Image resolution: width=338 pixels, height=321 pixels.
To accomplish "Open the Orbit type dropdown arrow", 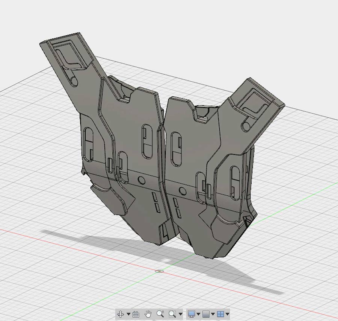I will (128, 313).
